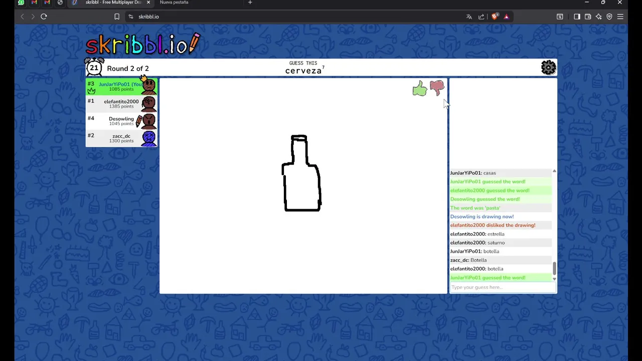Click 'Desowling is drawing now!' message
This screenshot has width=642, height=361.
(x=481, y=217)
